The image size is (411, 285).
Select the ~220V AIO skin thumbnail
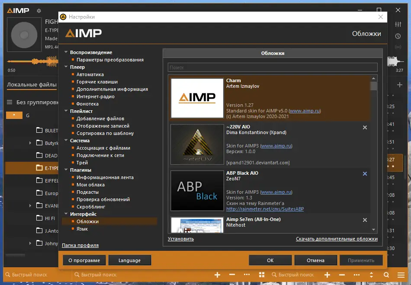197,144
